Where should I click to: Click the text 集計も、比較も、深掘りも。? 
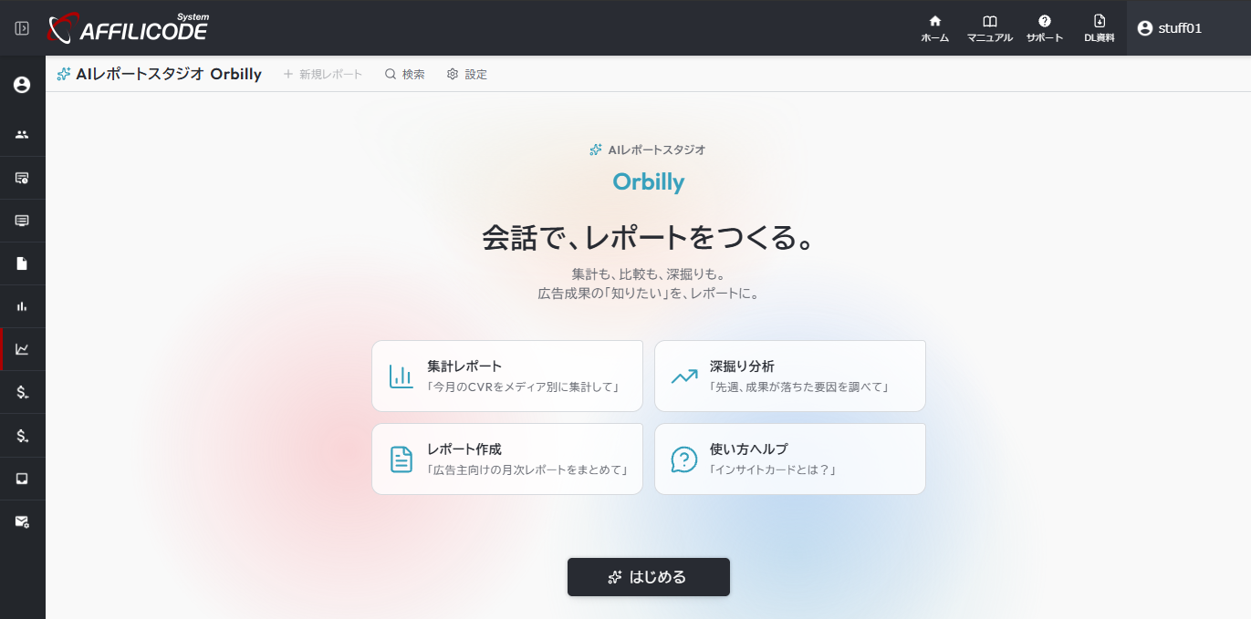coord(649,273)
